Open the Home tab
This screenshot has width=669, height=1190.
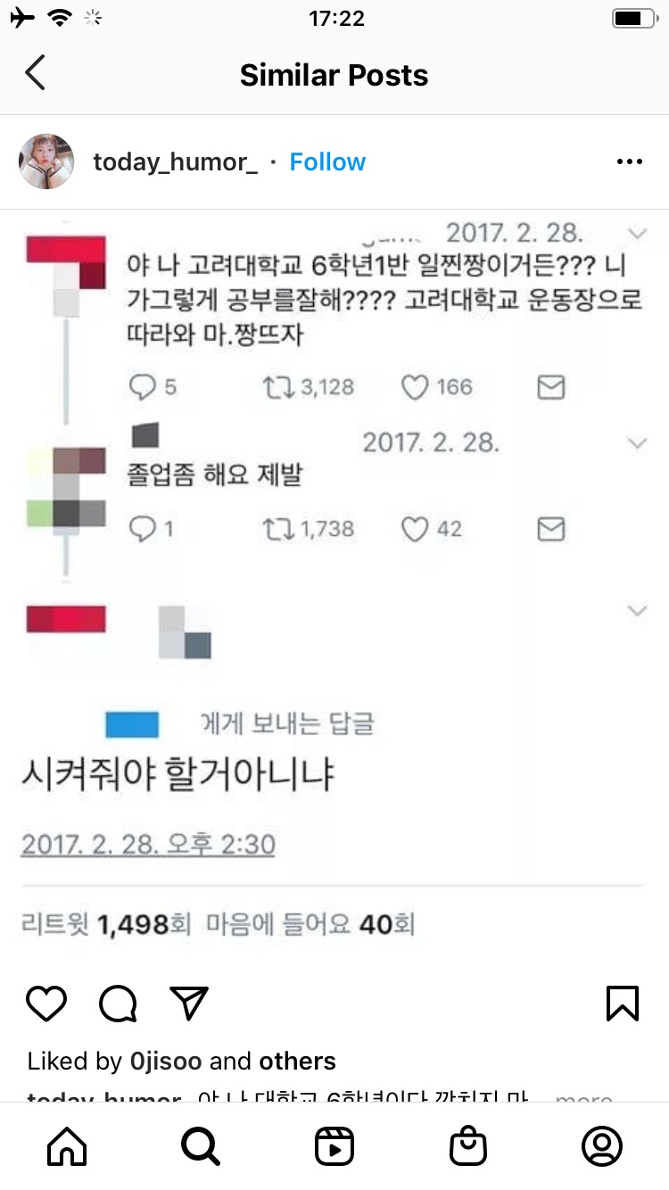(67, 1146)
